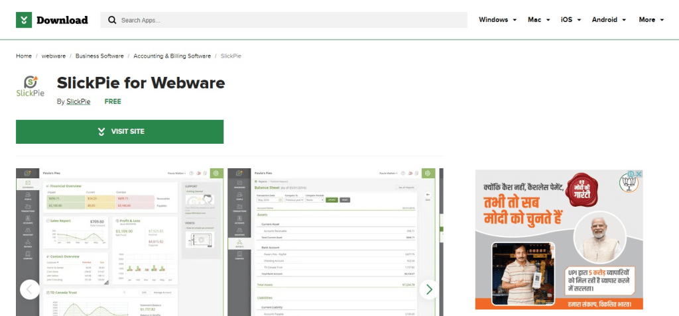Show previous screenshot with left arrow
679x316 pixels.
30,289
